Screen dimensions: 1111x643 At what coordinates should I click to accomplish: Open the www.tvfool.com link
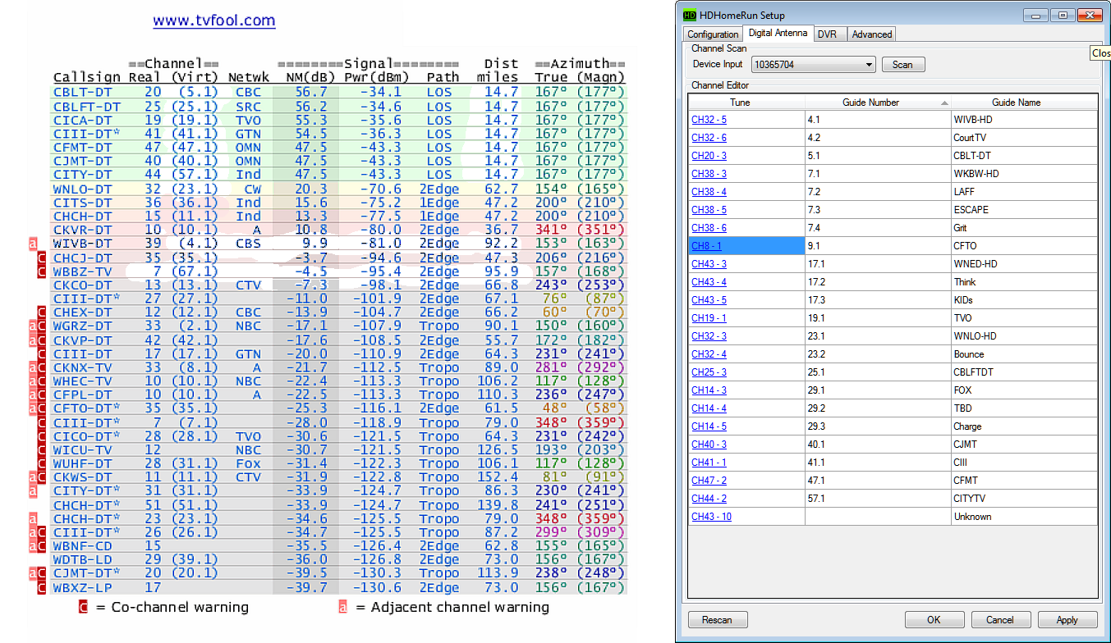(x=214, y=21)
